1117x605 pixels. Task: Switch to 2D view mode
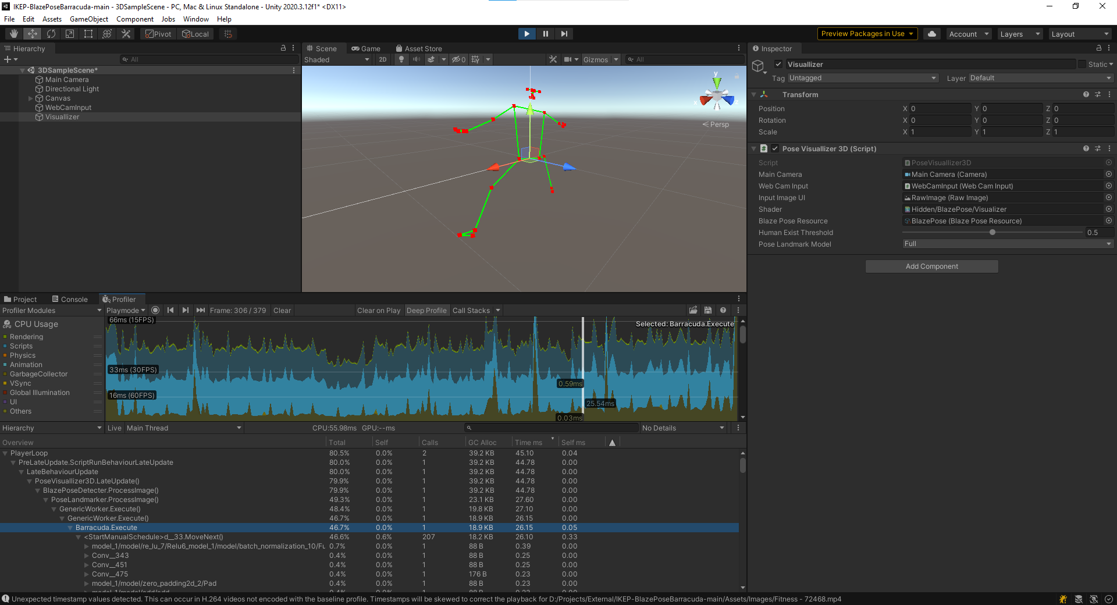point(382,59)
